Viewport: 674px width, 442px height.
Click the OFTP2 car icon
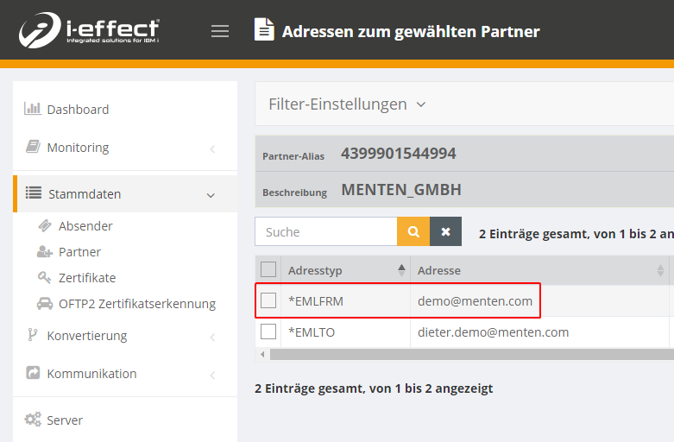[45, 304]
